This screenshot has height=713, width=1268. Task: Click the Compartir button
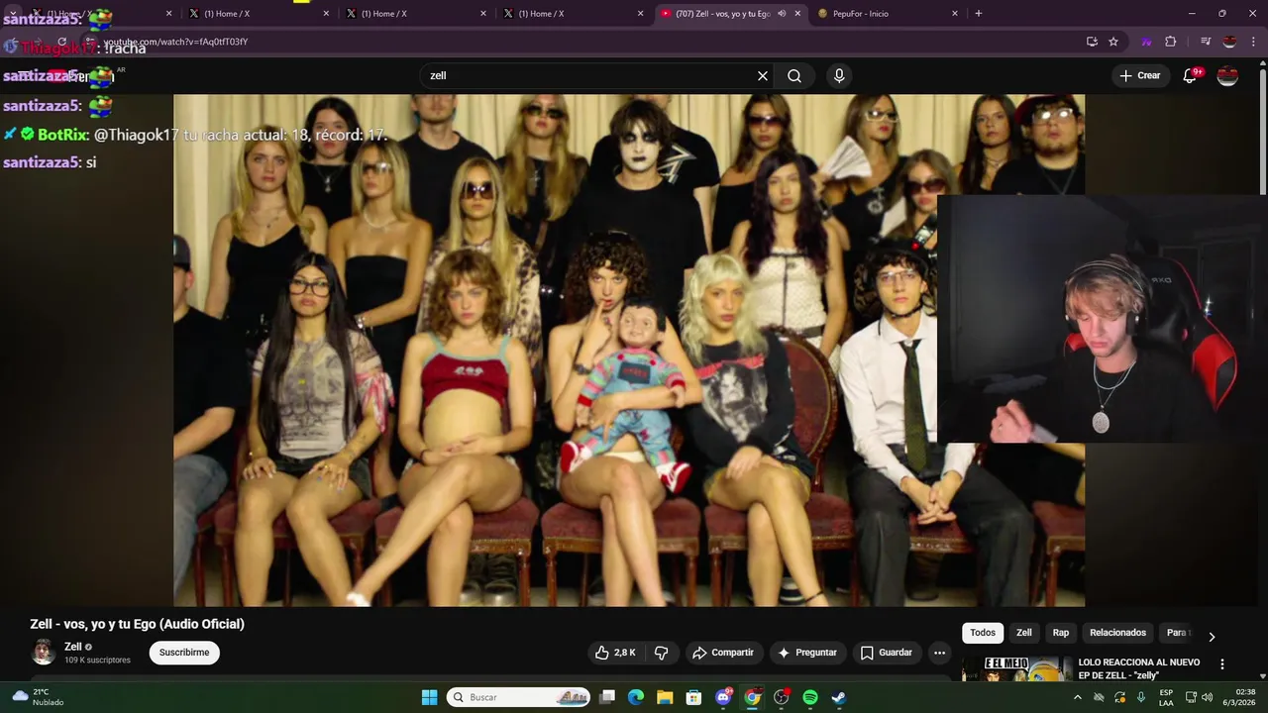click(x=723, y=653)
